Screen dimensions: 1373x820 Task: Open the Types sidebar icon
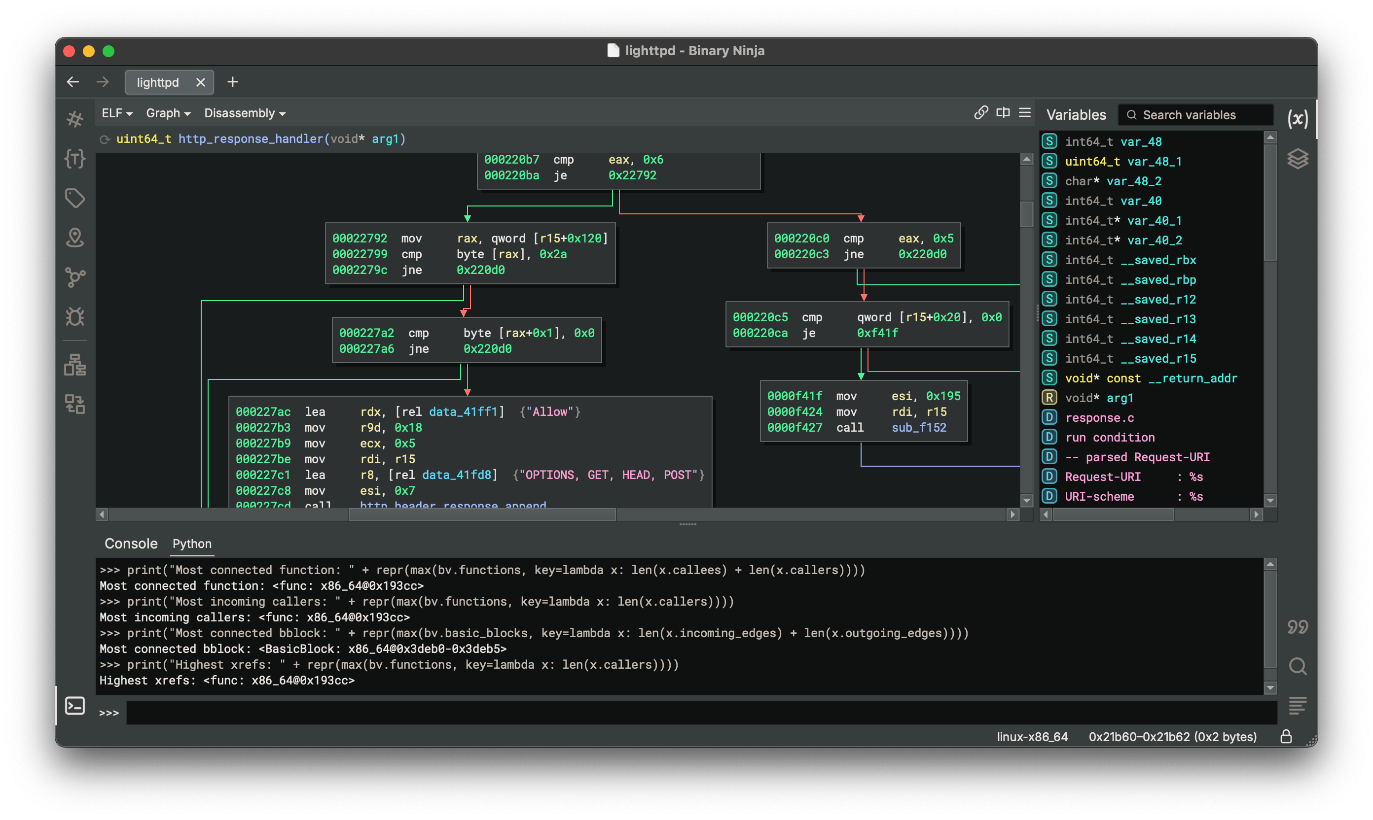coord(74,159)
